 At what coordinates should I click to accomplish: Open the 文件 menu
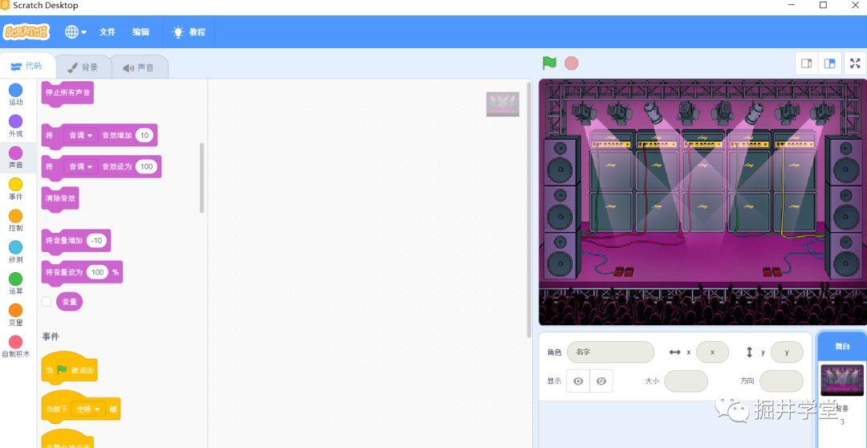pyautogui.click(x=108, y=32)
